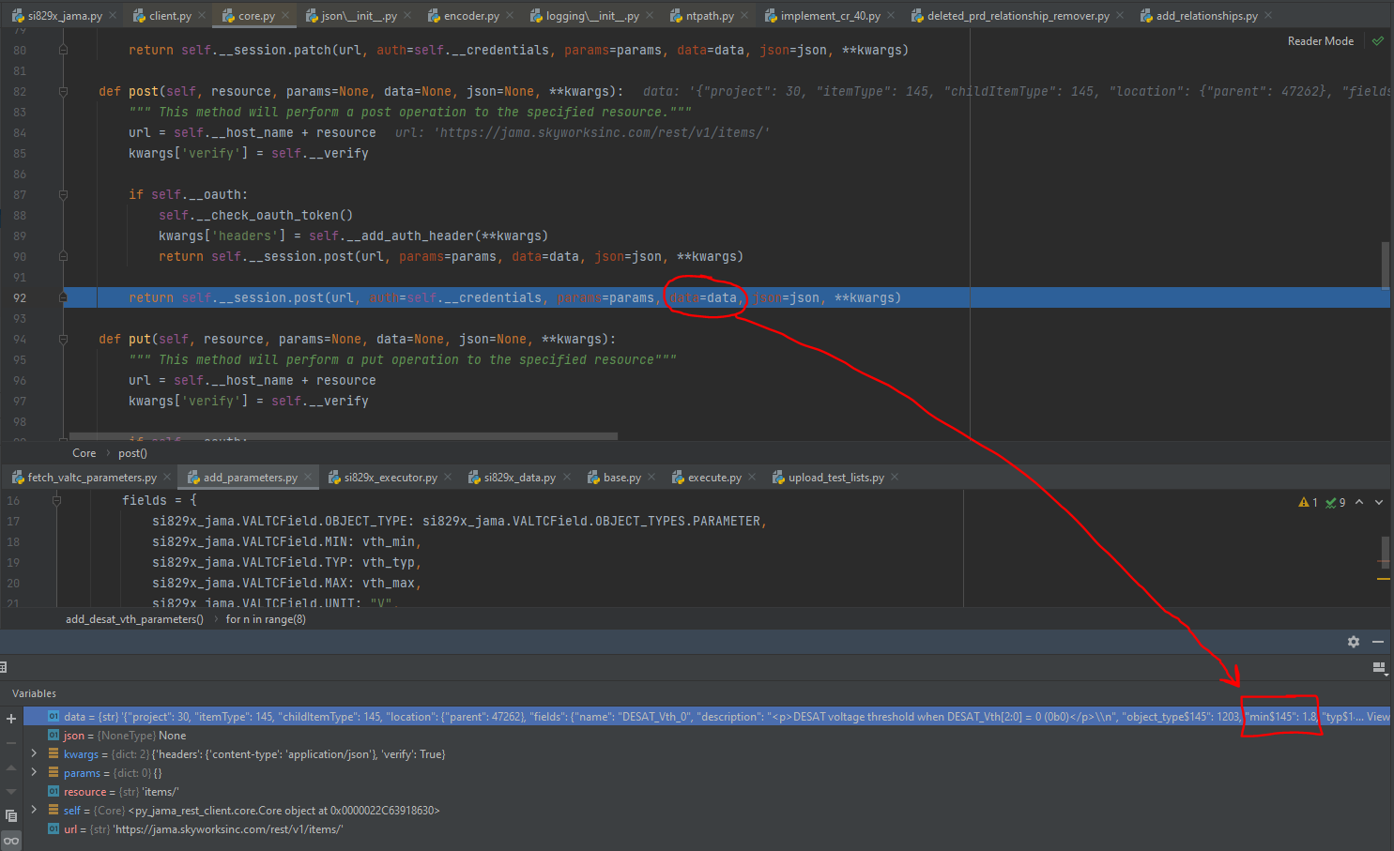The height and width of the screenshot is (851, 1394).
Task: Close the add_parameters.py tab
Action: (x=308, y=478)
